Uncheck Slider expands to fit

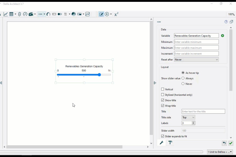point(163,136)
